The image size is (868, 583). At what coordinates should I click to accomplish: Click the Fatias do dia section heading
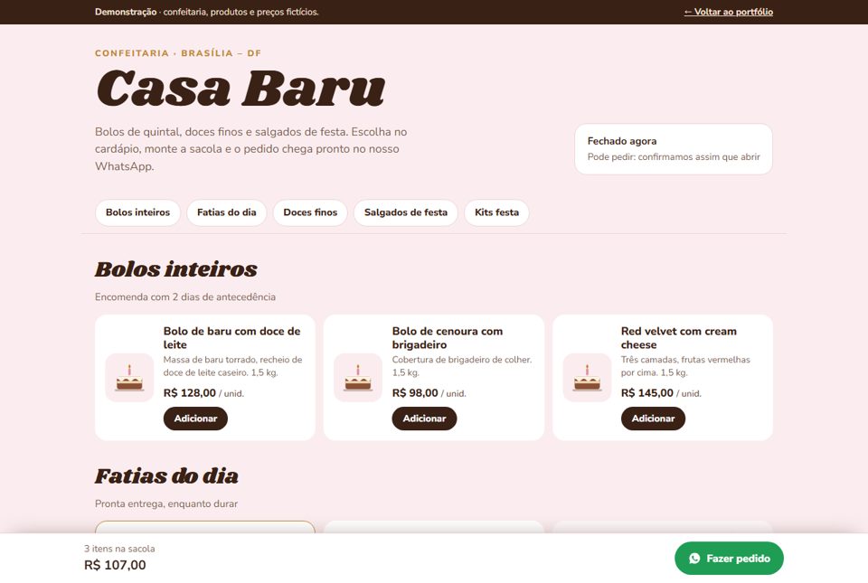pos(166,476)
